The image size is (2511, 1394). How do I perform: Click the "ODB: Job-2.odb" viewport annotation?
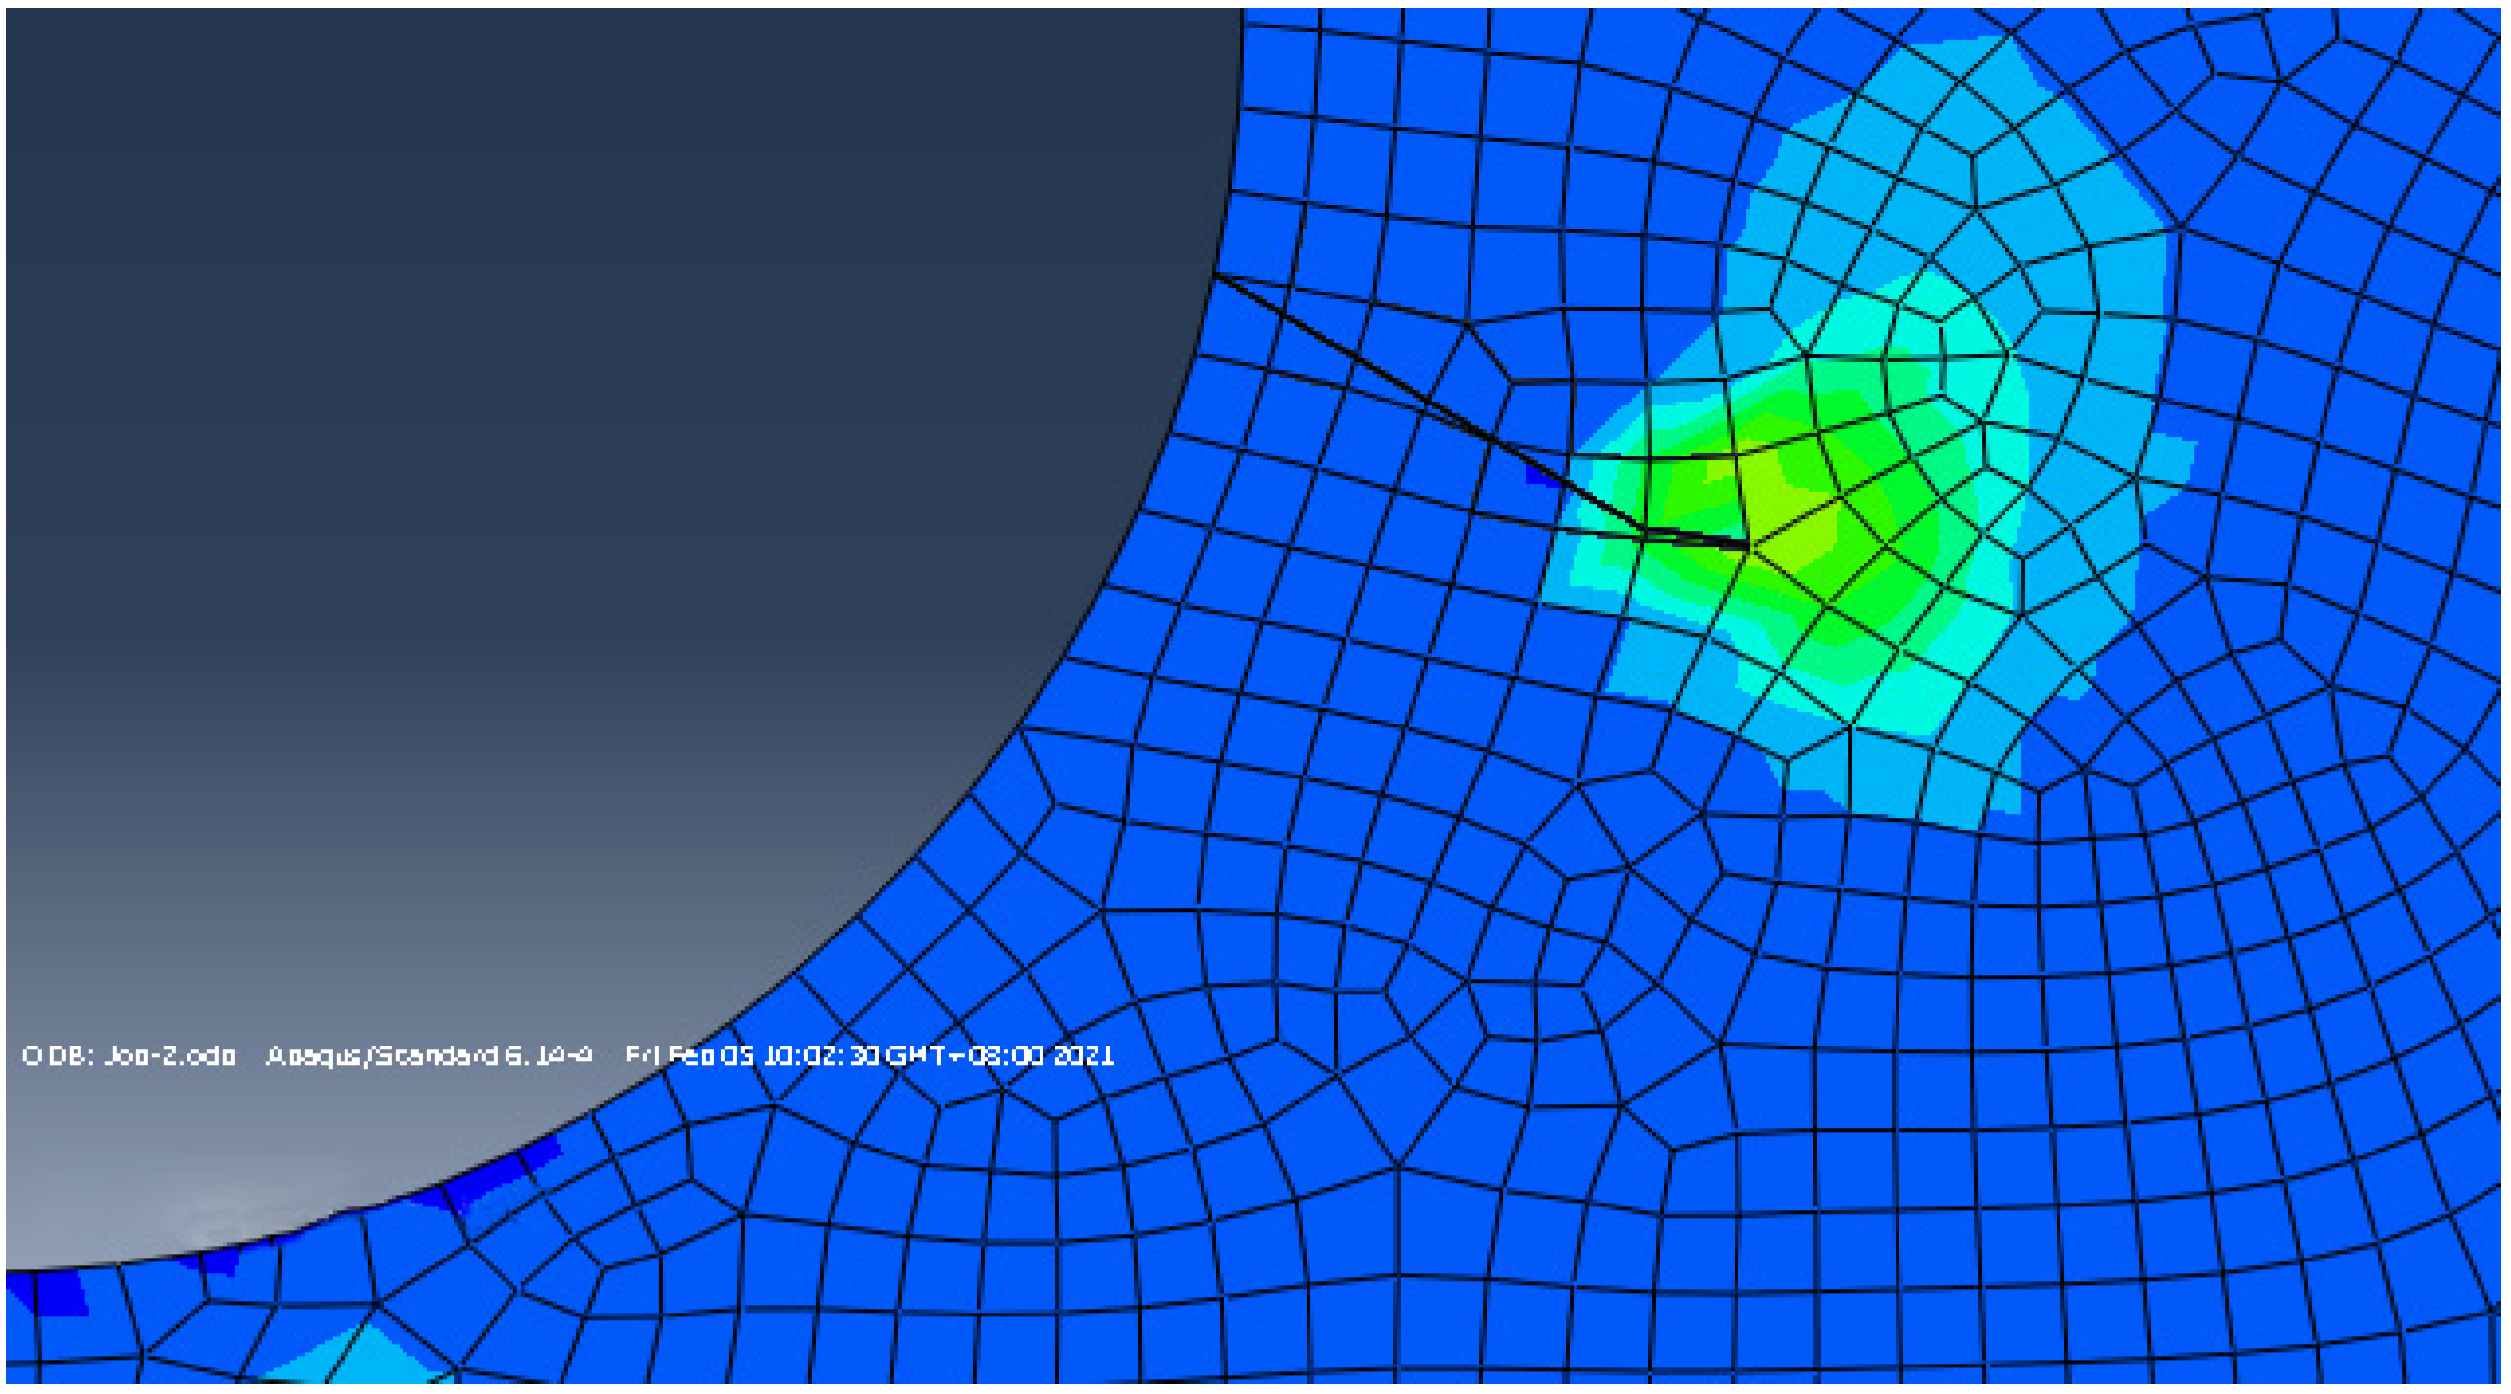point(129,1056)
